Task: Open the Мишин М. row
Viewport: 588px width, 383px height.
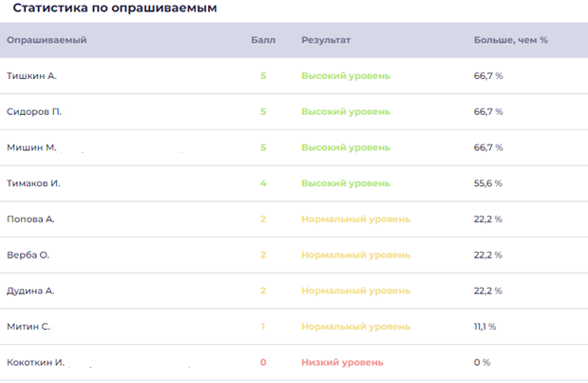Action: point(32,147)
